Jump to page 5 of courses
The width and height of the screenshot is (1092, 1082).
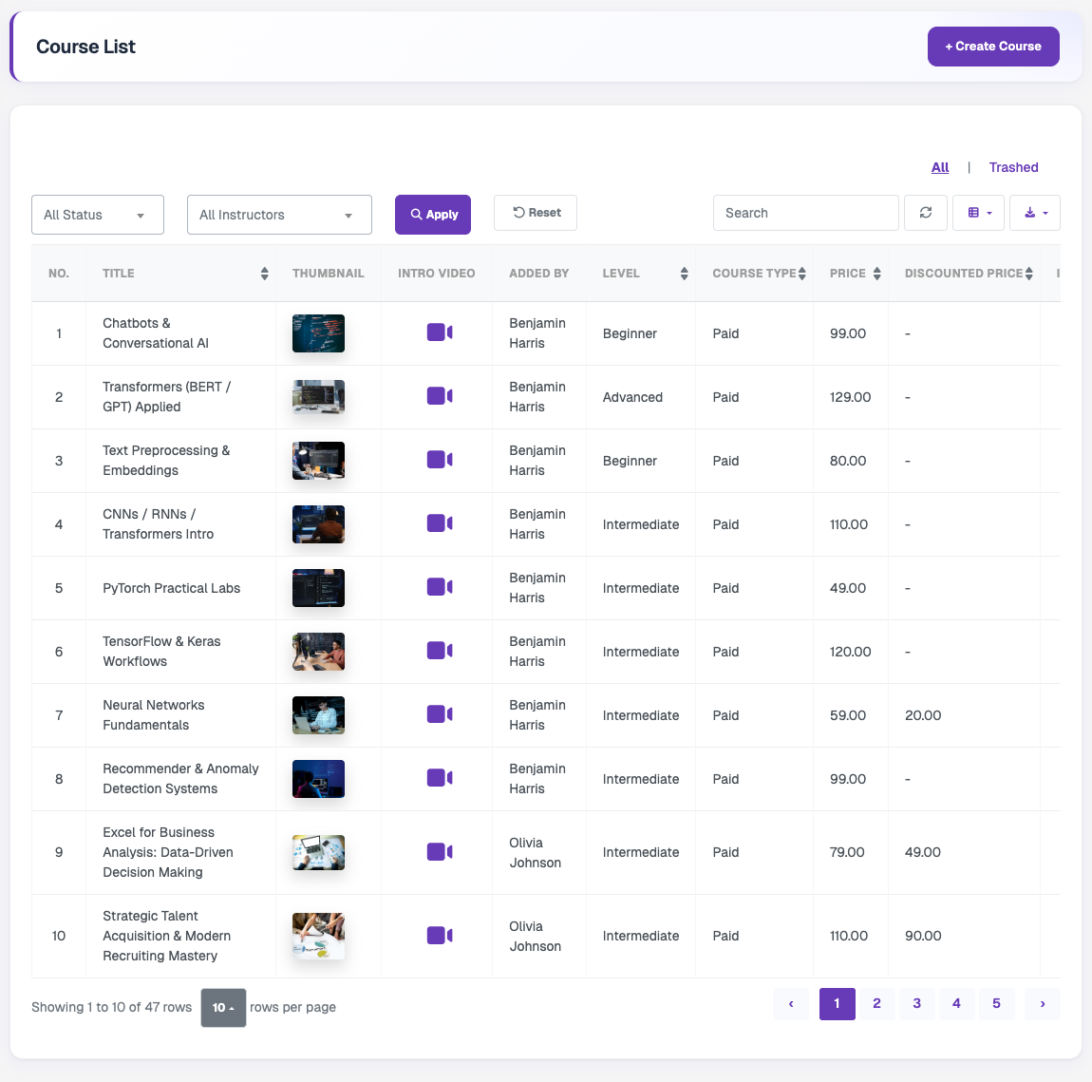point(997,1003)
